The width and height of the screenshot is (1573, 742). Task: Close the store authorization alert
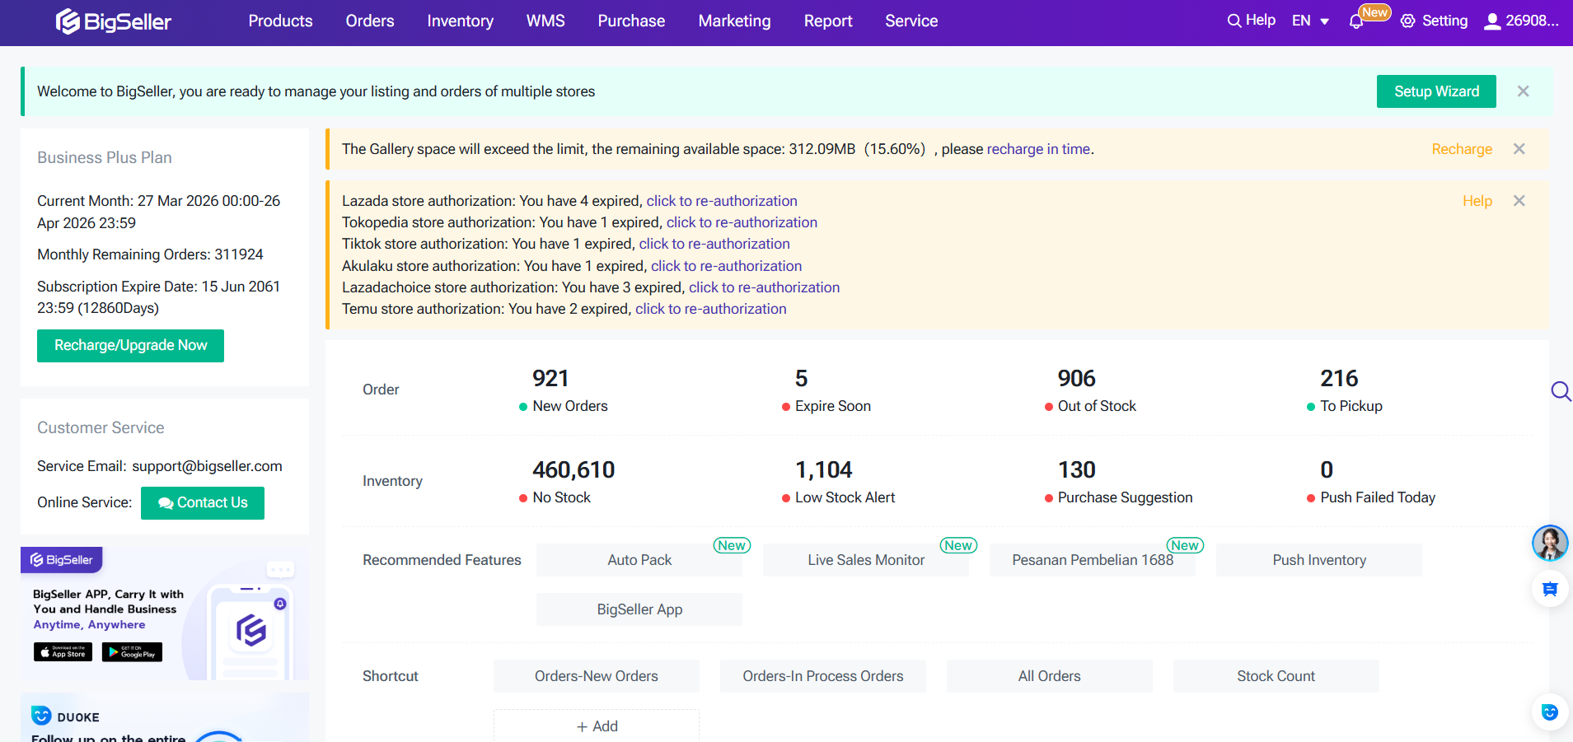tap(1519, 201)
